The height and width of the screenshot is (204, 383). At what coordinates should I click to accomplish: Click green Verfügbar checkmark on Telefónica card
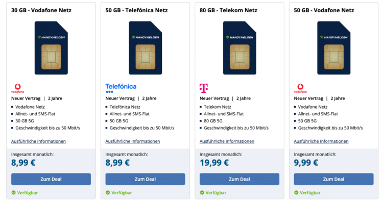pos(108,193)
